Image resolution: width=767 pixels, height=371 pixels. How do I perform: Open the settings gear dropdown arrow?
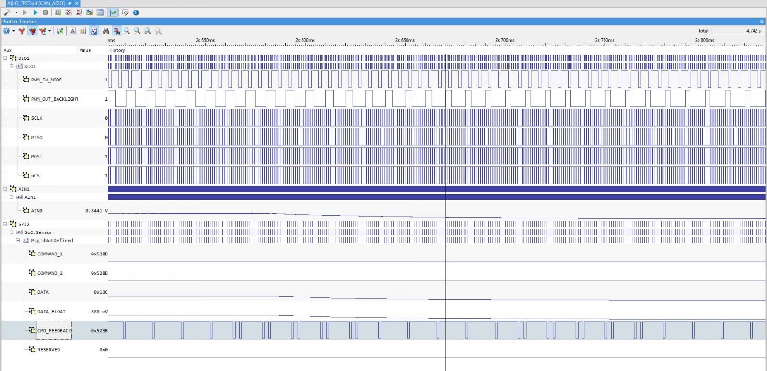13,31
